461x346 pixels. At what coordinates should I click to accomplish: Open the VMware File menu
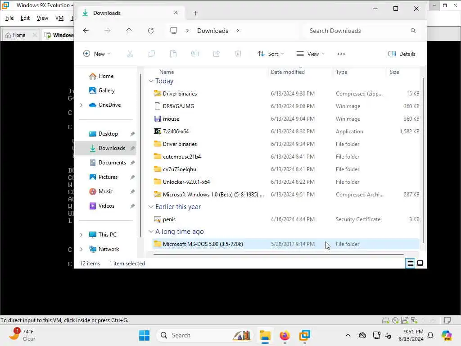tap(9, 18)
